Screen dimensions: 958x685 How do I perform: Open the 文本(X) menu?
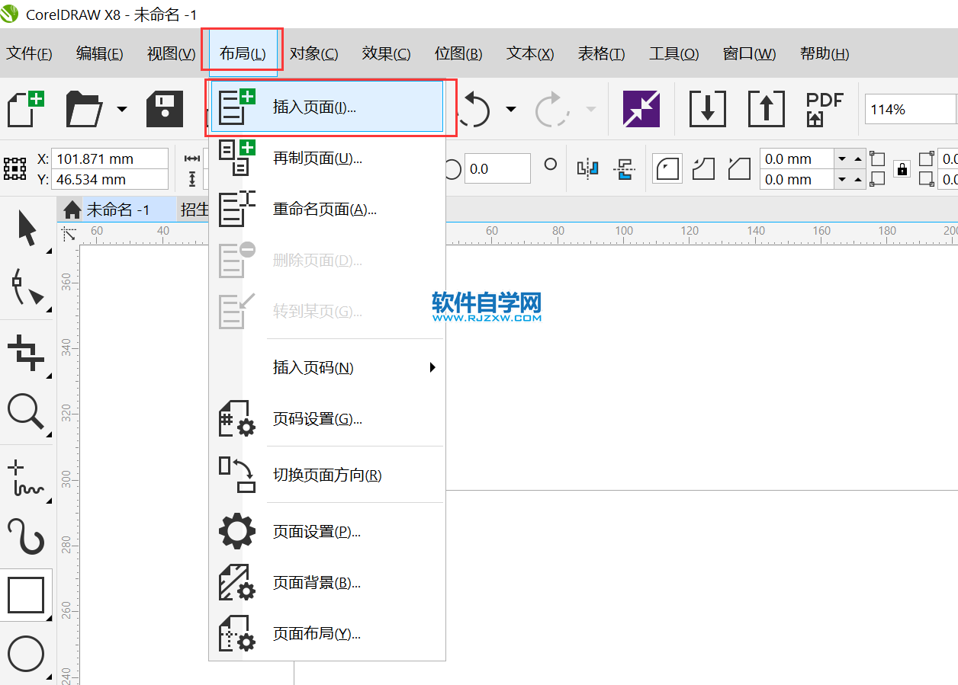point(530,53)
